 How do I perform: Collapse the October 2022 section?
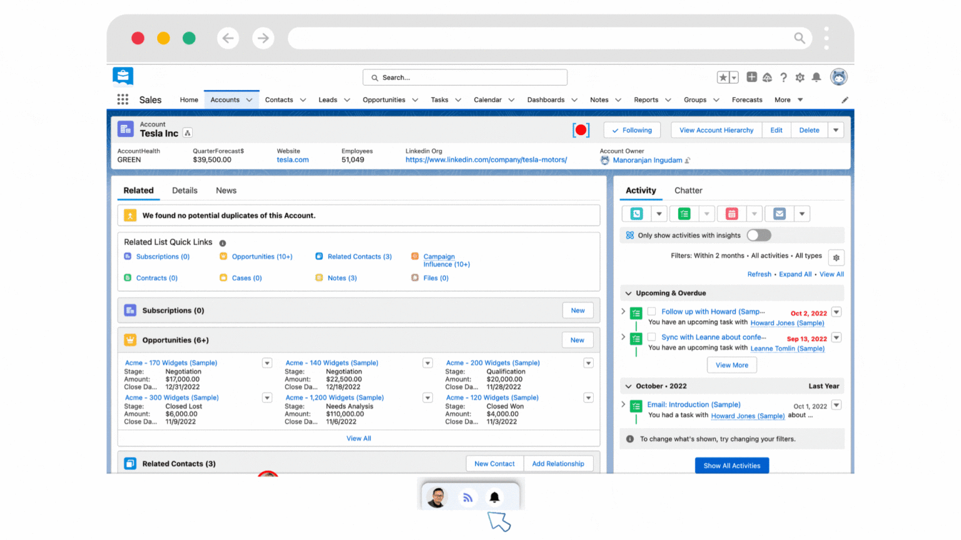click(x=629, y=386)
